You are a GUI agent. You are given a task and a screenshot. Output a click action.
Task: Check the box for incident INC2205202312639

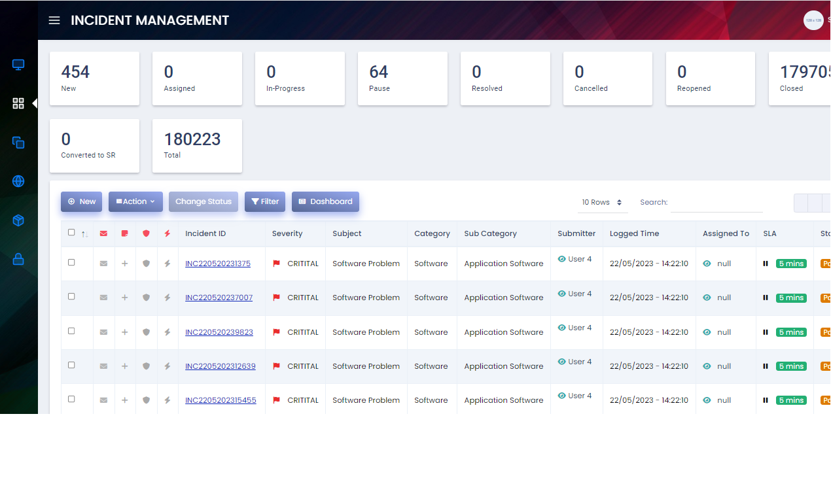click(x=71, y=365)
